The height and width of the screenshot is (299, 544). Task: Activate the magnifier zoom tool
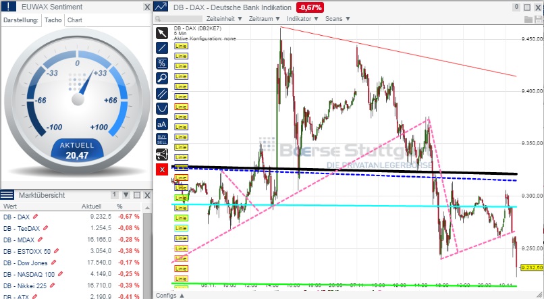click(x=162, y=78)
